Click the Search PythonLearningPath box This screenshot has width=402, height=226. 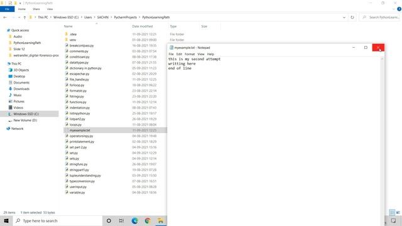tap(380, 18)
